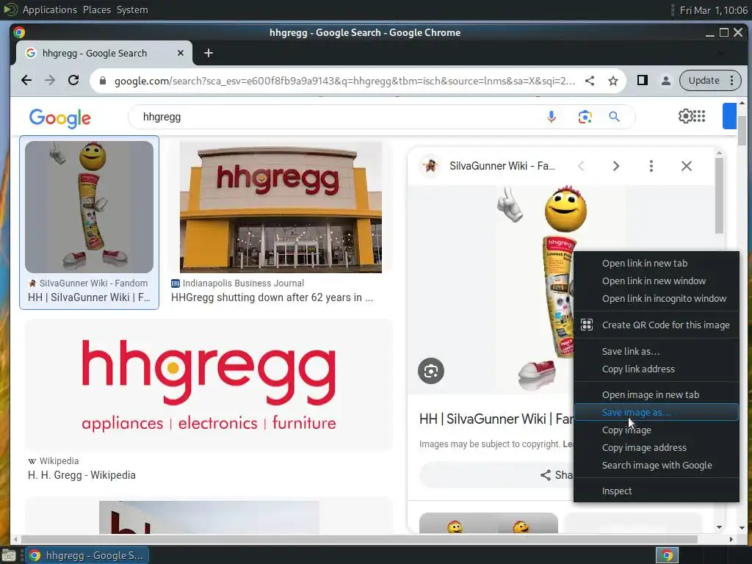Open the Chrome profile icon
This screenshot has height=564, width=752.
pyautogui.click(x=665, y=81)
